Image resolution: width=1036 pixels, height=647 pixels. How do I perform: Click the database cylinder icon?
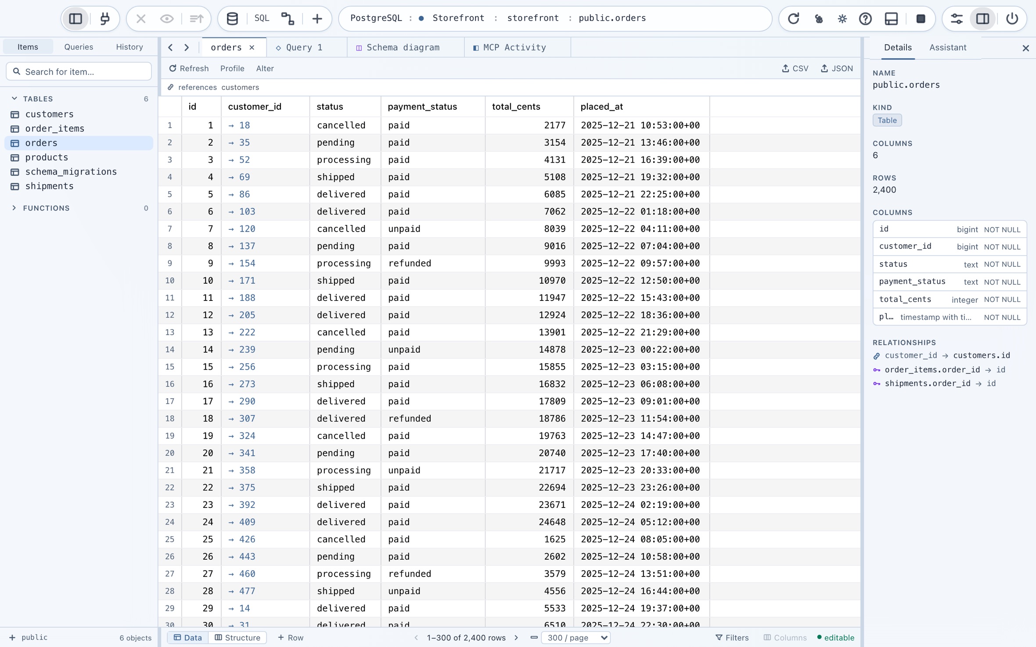pyautogui.click(x=232, y=18)
